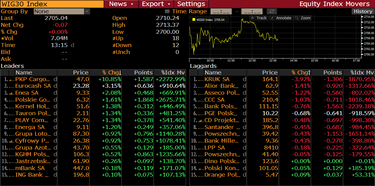Expand the News menu dropdown

pos(121,4)
